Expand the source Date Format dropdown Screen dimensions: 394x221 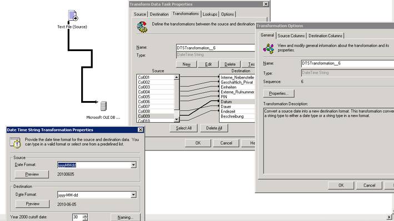click(x=133, y=165)
